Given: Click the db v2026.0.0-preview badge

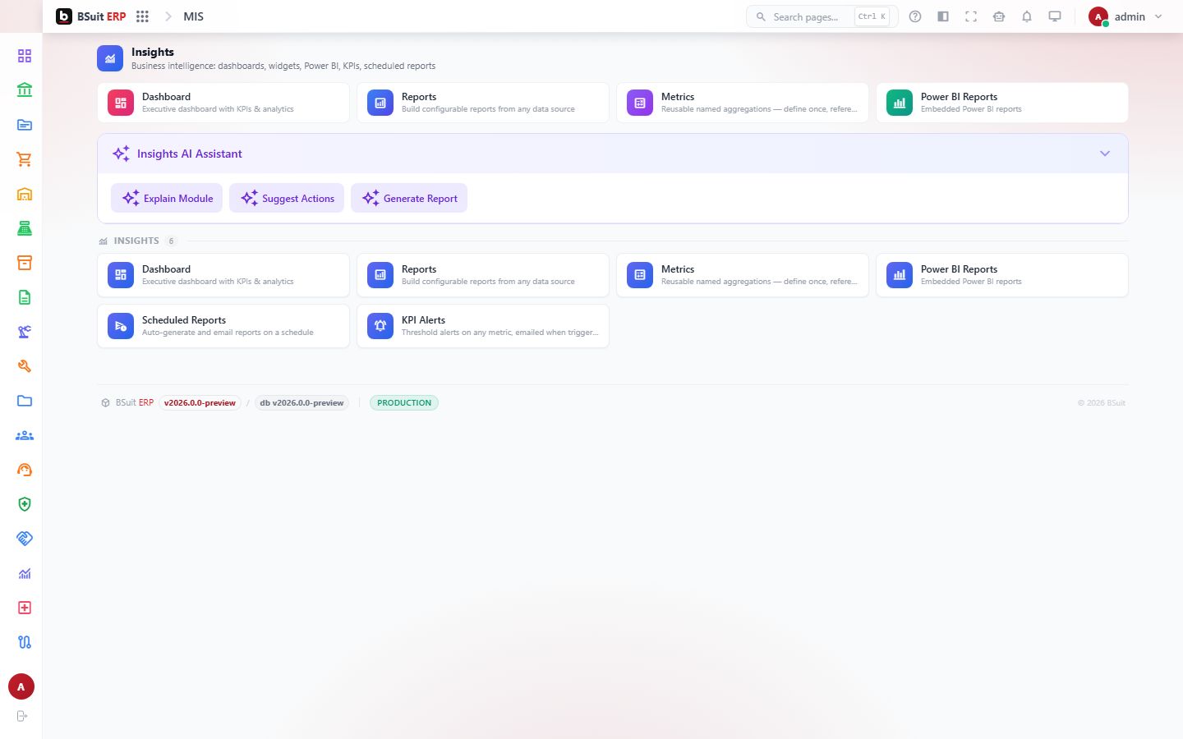Looking at the screenshot, I should 302,403.
